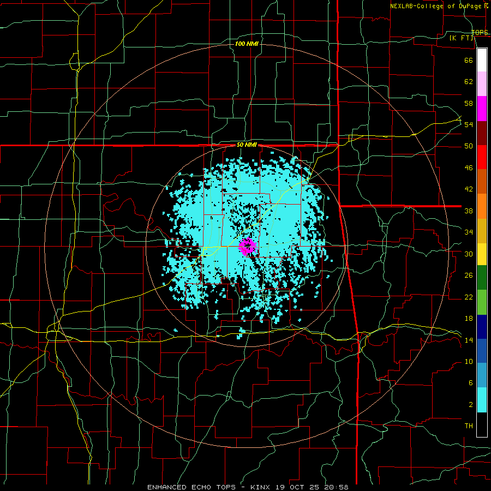Image resolution: width=491 pixels, height=491 pixels.
Task: Click the '2' legend value
Action: [471, 405]
